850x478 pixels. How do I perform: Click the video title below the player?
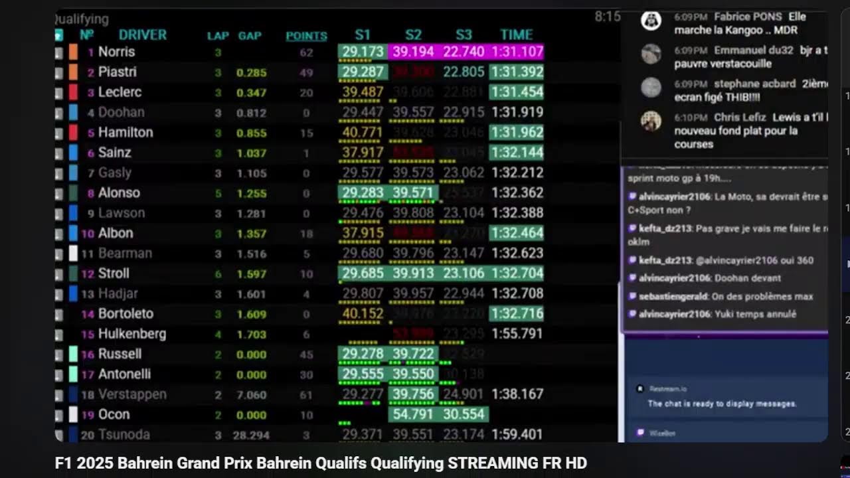[321, 463]
